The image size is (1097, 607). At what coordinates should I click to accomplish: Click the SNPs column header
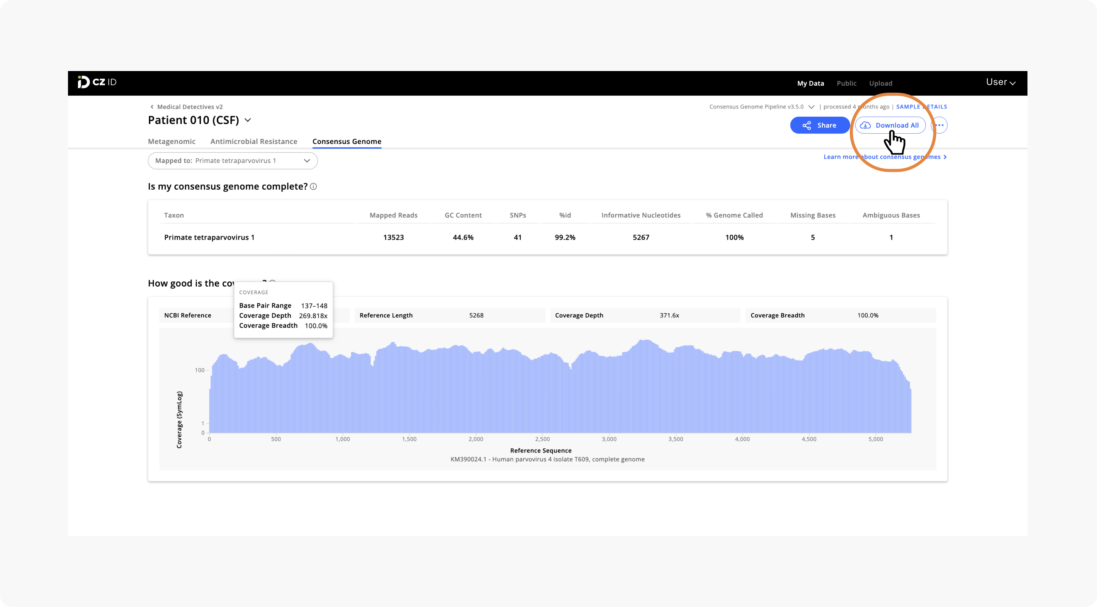click(x=518, y=215)
